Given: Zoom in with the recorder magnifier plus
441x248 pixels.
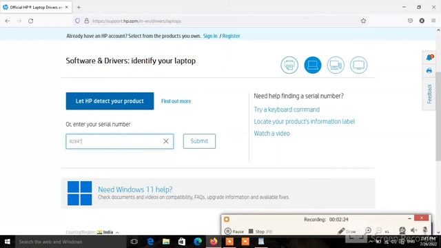Looking at the screenshot, I should [x=368, y=231].
